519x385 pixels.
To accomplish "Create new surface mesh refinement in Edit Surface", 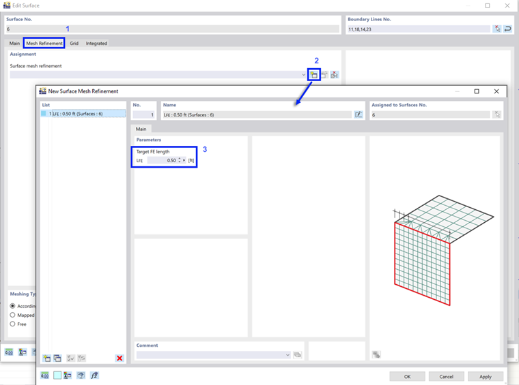I will [313, 75].
